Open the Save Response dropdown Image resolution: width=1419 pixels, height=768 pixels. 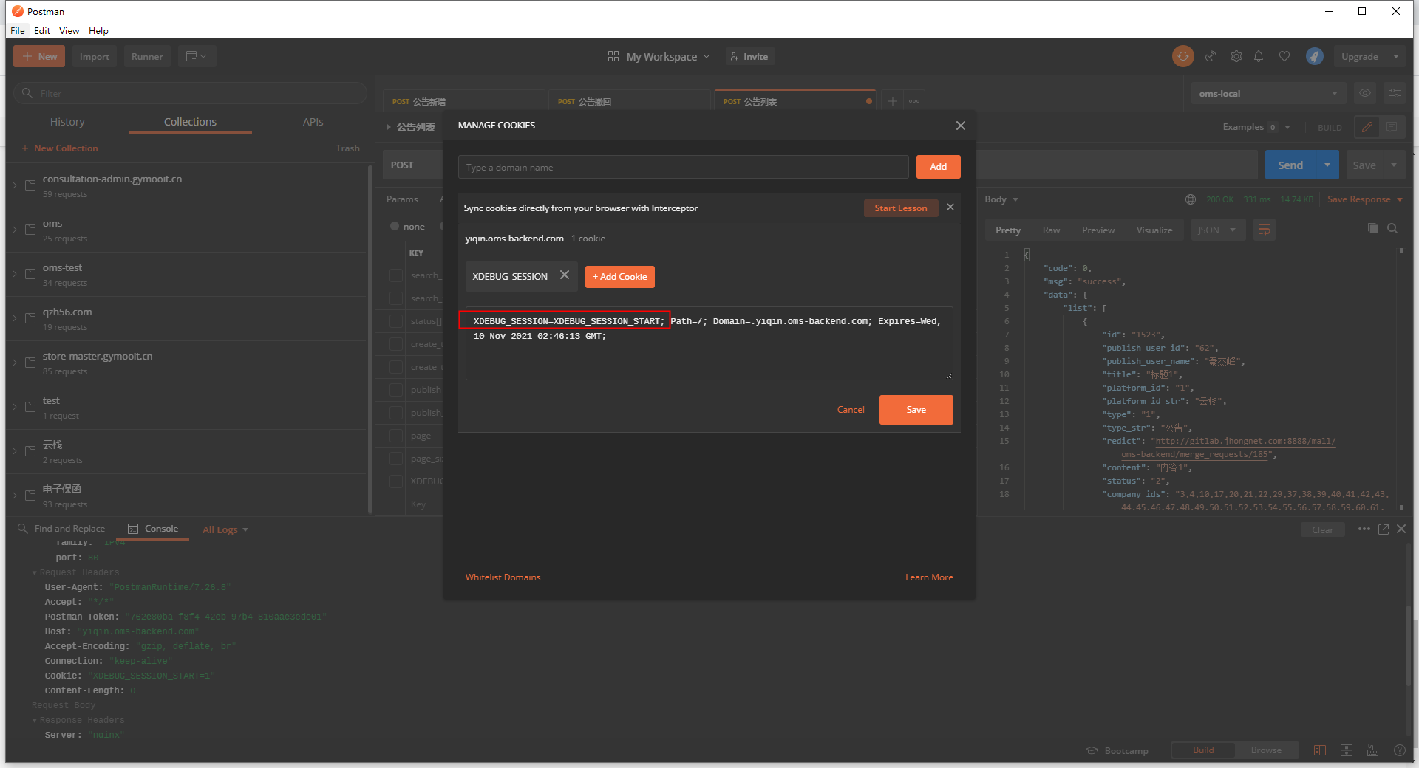coord(1365,199)
